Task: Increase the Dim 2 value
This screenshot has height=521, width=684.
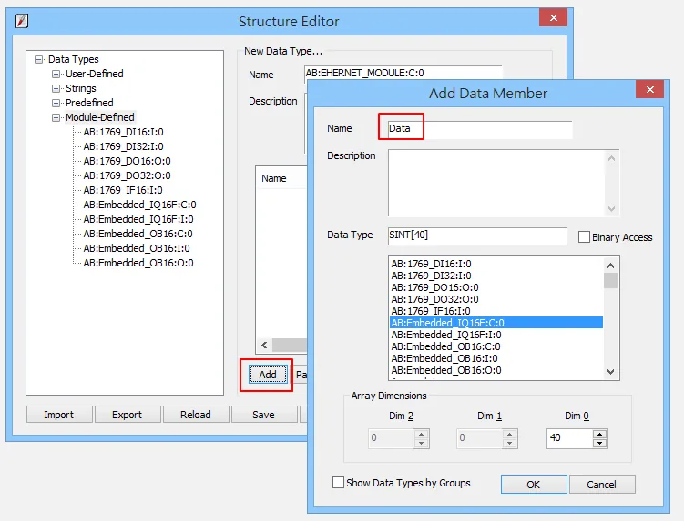Action: click(421, 435)
